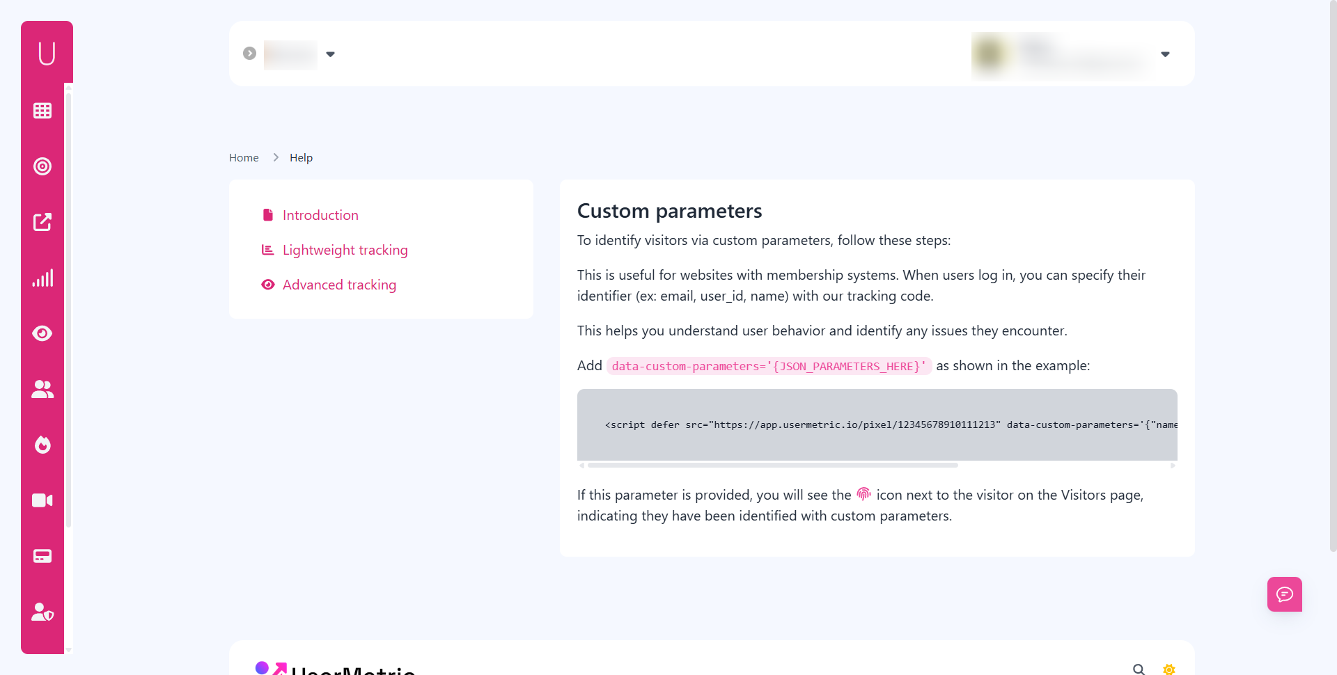
Task: Click the UserMetric logo at sidebar top
Action: click(47, 51)
